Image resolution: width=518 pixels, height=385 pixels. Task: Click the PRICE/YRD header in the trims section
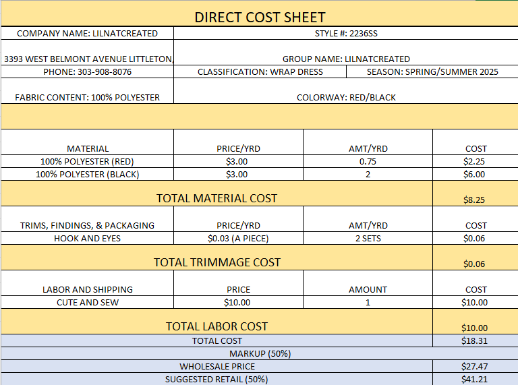click(238, 219)
